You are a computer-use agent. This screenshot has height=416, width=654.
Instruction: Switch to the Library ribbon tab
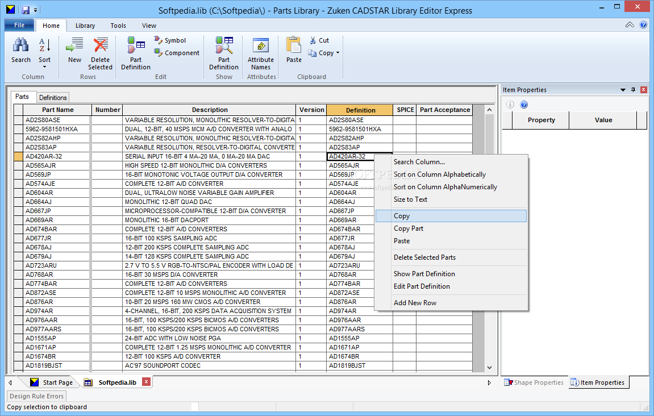click(85, 26)
